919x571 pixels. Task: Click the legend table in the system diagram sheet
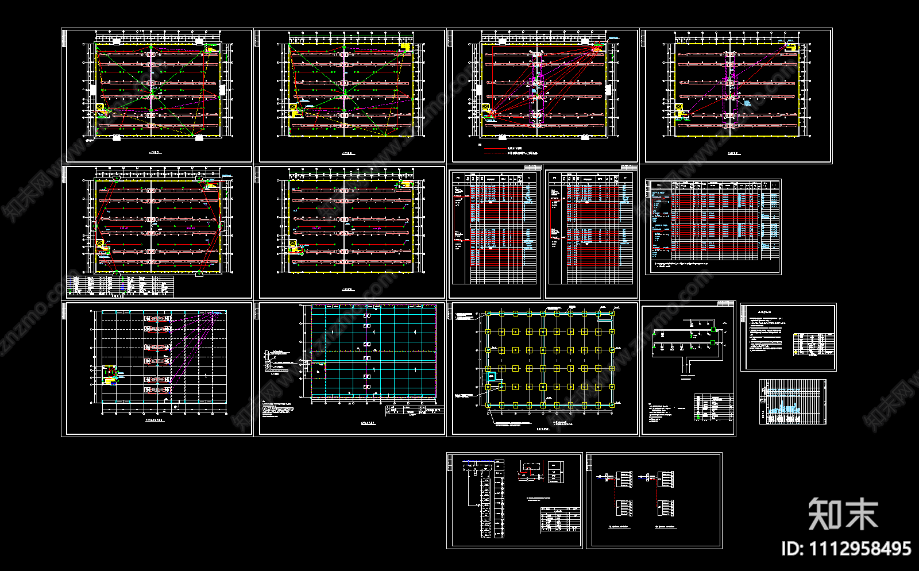[714, 408]
